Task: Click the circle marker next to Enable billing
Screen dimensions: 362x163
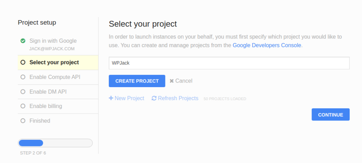Action: 23,106
